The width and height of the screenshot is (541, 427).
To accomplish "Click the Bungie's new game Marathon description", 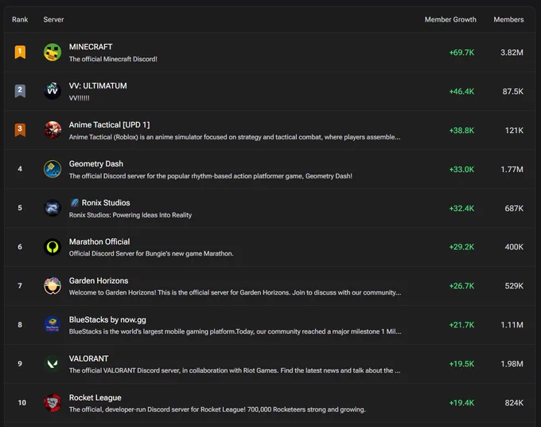I will coord(151,253).
